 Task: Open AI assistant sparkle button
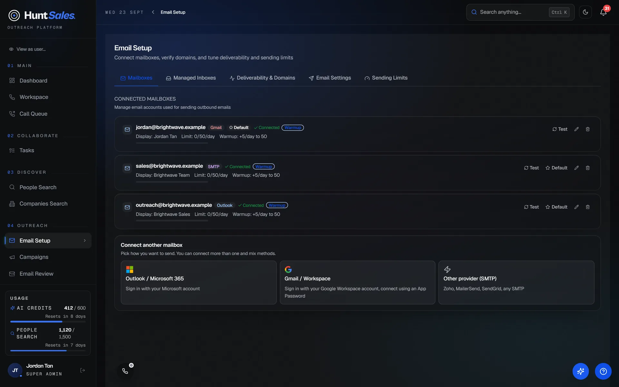click(581, 372)
